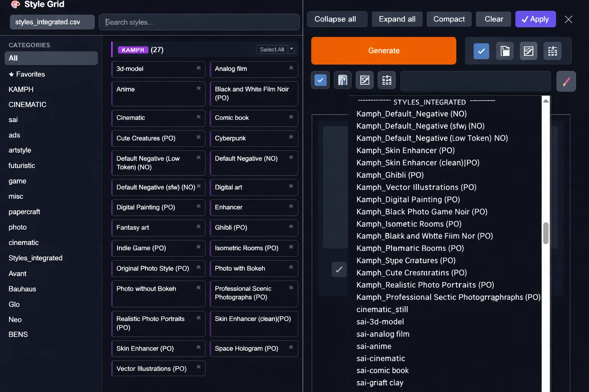
Task: Click the arch image icon in second row
Action: tap(342, 80)
